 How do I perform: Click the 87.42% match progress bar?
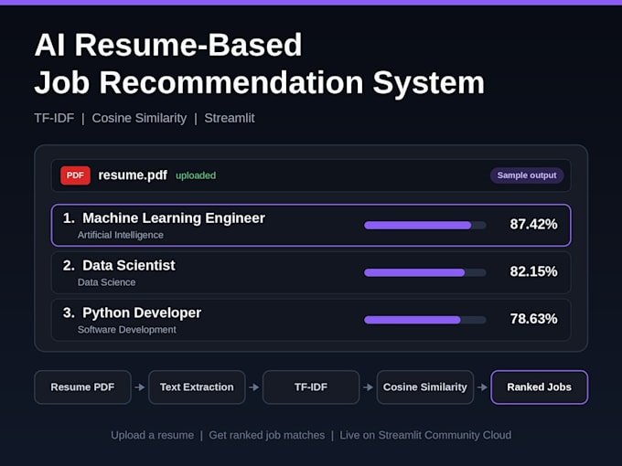424,226
